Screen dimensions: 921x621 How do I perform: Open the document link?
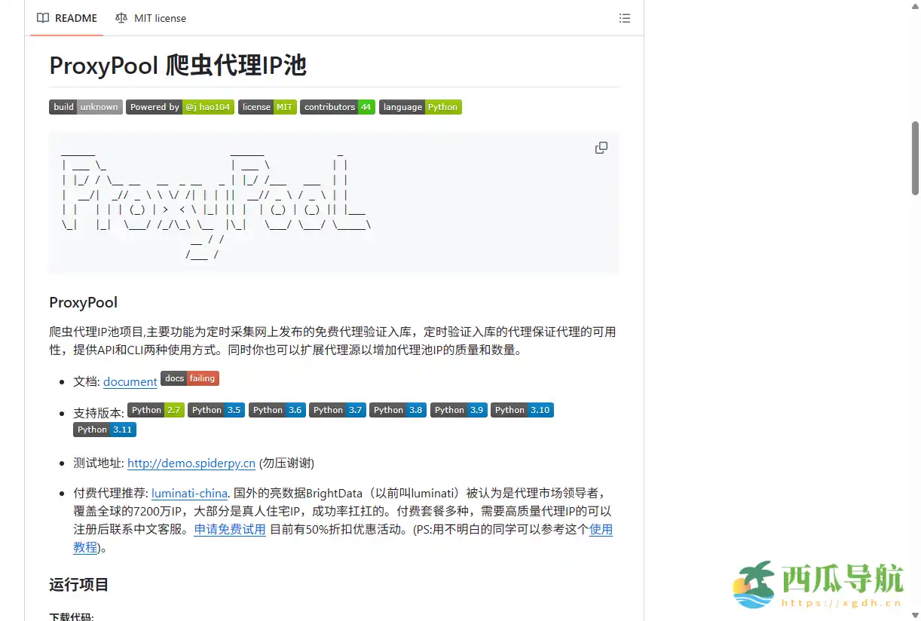(x=130, y=381)
